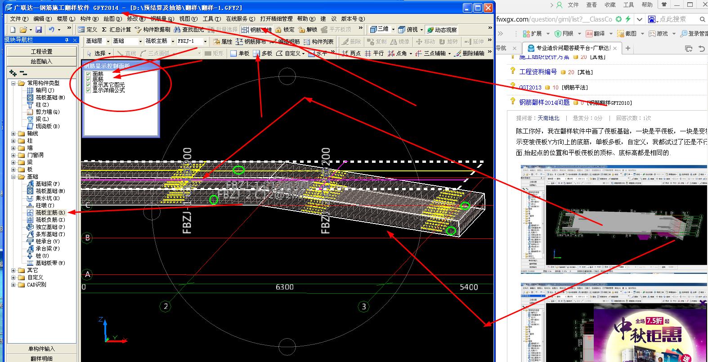Click the New file icon
The width and height of the screenshot is (708, 362).
12,30
